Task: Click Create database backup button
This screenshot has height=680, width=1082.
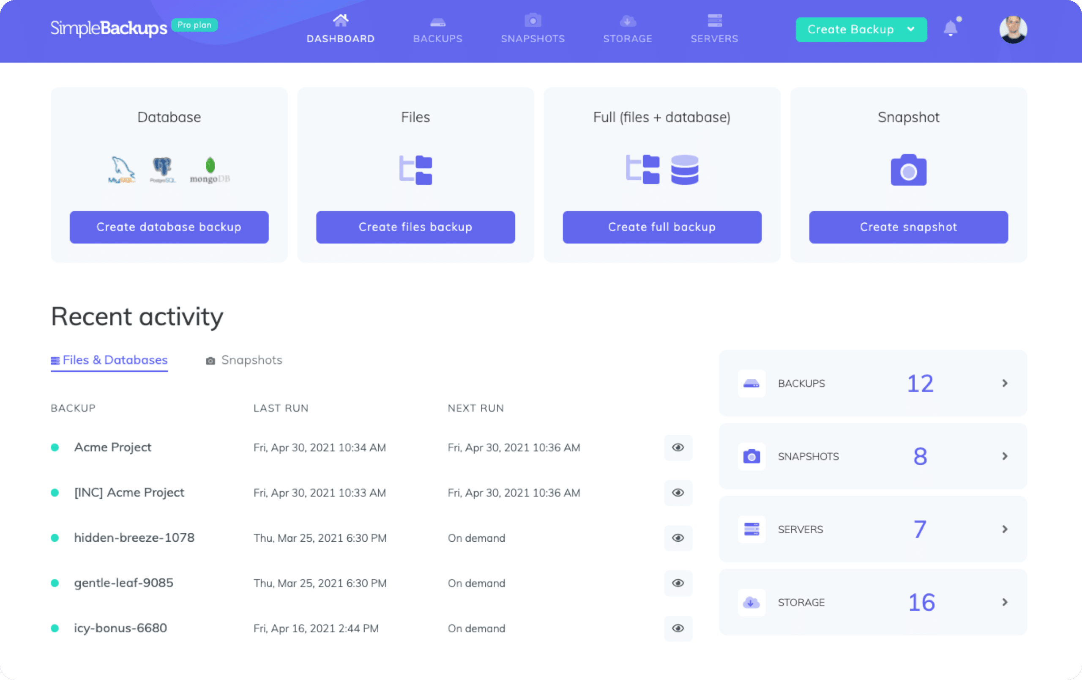Action: tap(169, 227)
